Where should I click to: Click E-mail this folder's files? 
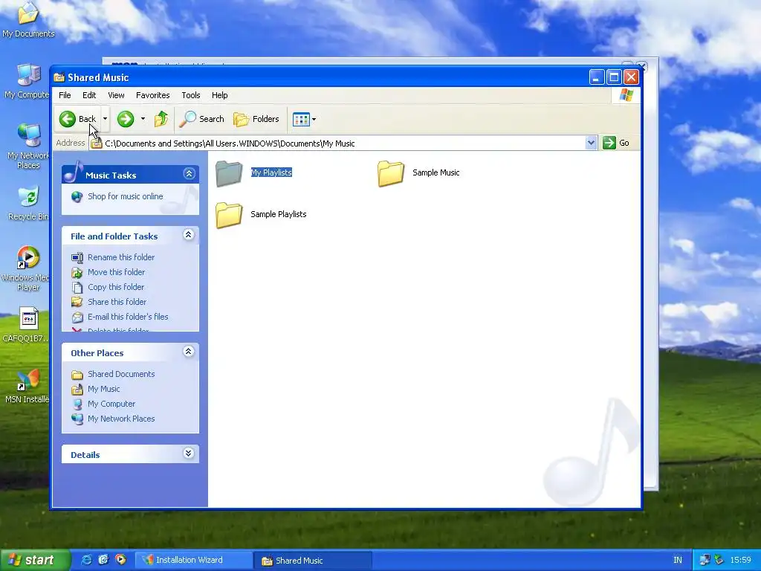pos(128,317)
